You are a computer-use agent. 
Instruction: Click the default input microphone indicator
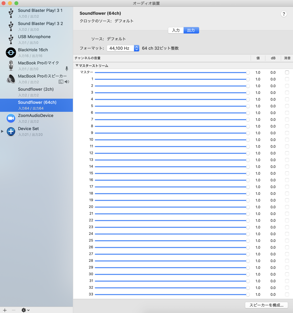click(x=67, y=69)
